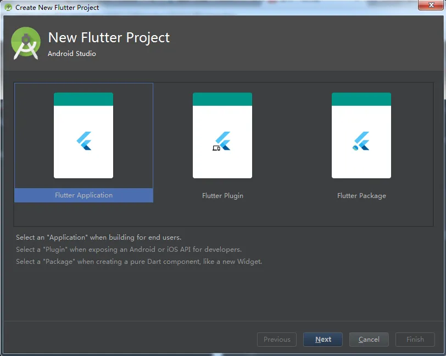Click the Flutter Plugin label
446x356 pixels.
coord(222,196)
